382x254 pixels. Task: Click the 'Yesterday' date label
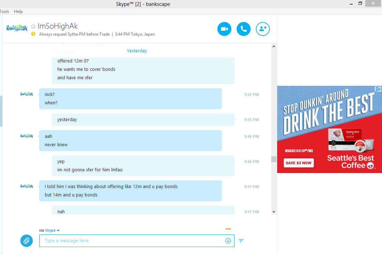point(137,51)
